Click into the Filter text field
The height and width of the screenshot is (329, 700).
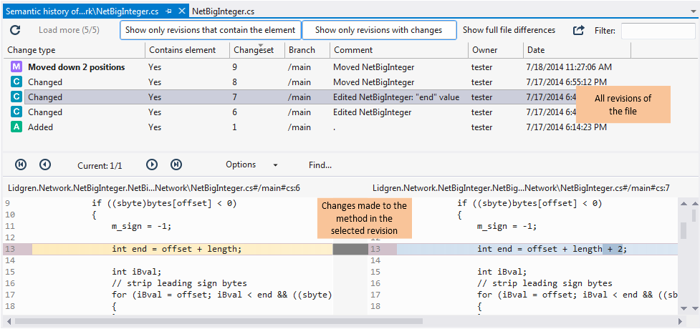pyautogui.click(x=657, y=31)
